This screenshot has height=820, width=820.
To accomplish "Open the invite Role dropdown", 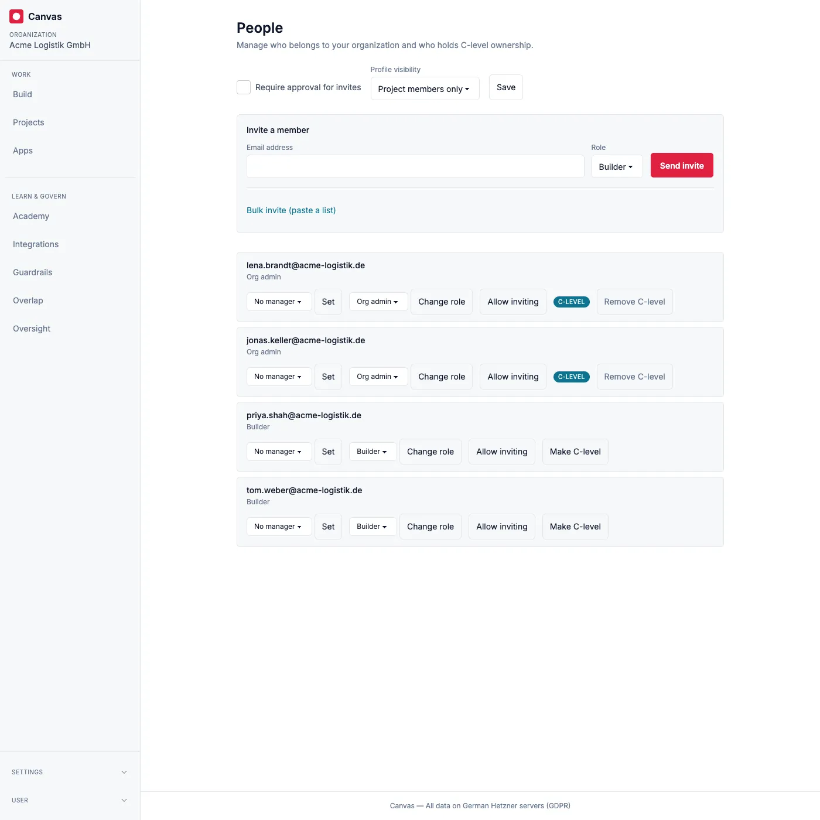I will point(617,166).
